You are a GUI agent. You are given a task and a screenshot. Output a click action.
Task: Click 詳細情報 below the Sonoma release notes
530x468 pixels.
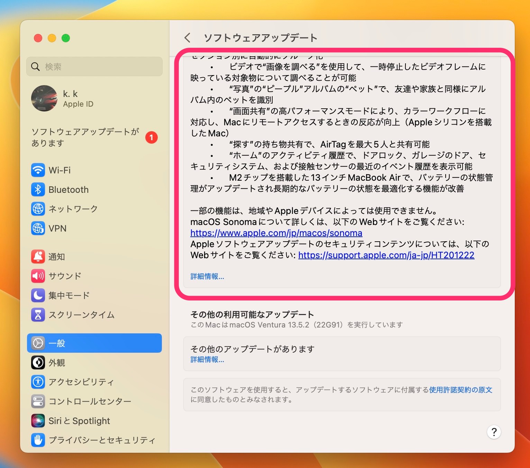click(207, 276)
